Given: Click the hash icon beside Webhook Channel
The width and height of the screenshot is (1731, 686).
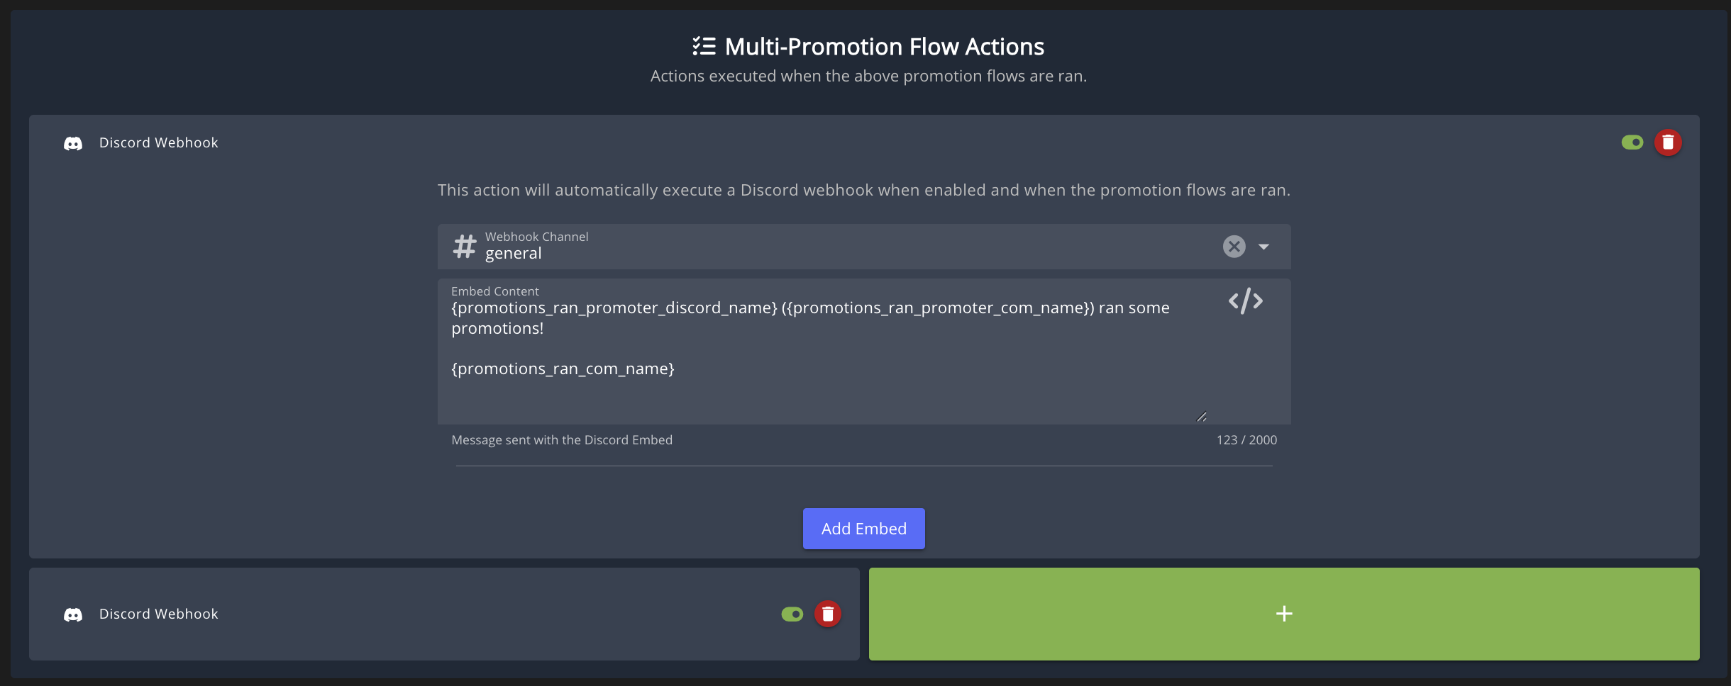Looking at the screenshot, I should (x=465, y=247).
